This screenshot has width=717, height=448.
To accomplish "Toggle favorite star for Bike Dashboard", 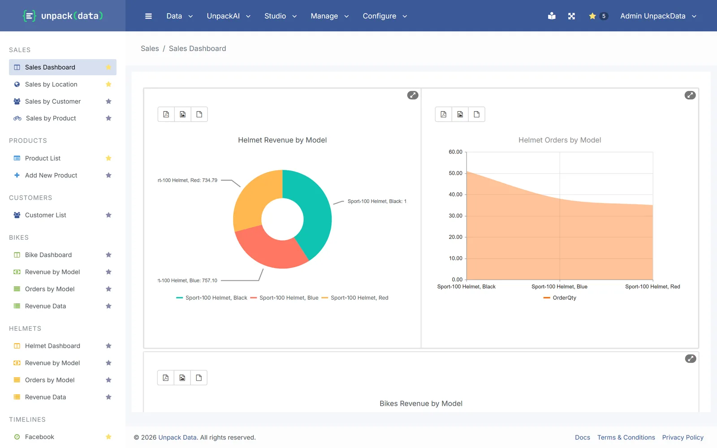I will [x=108, y=255].
